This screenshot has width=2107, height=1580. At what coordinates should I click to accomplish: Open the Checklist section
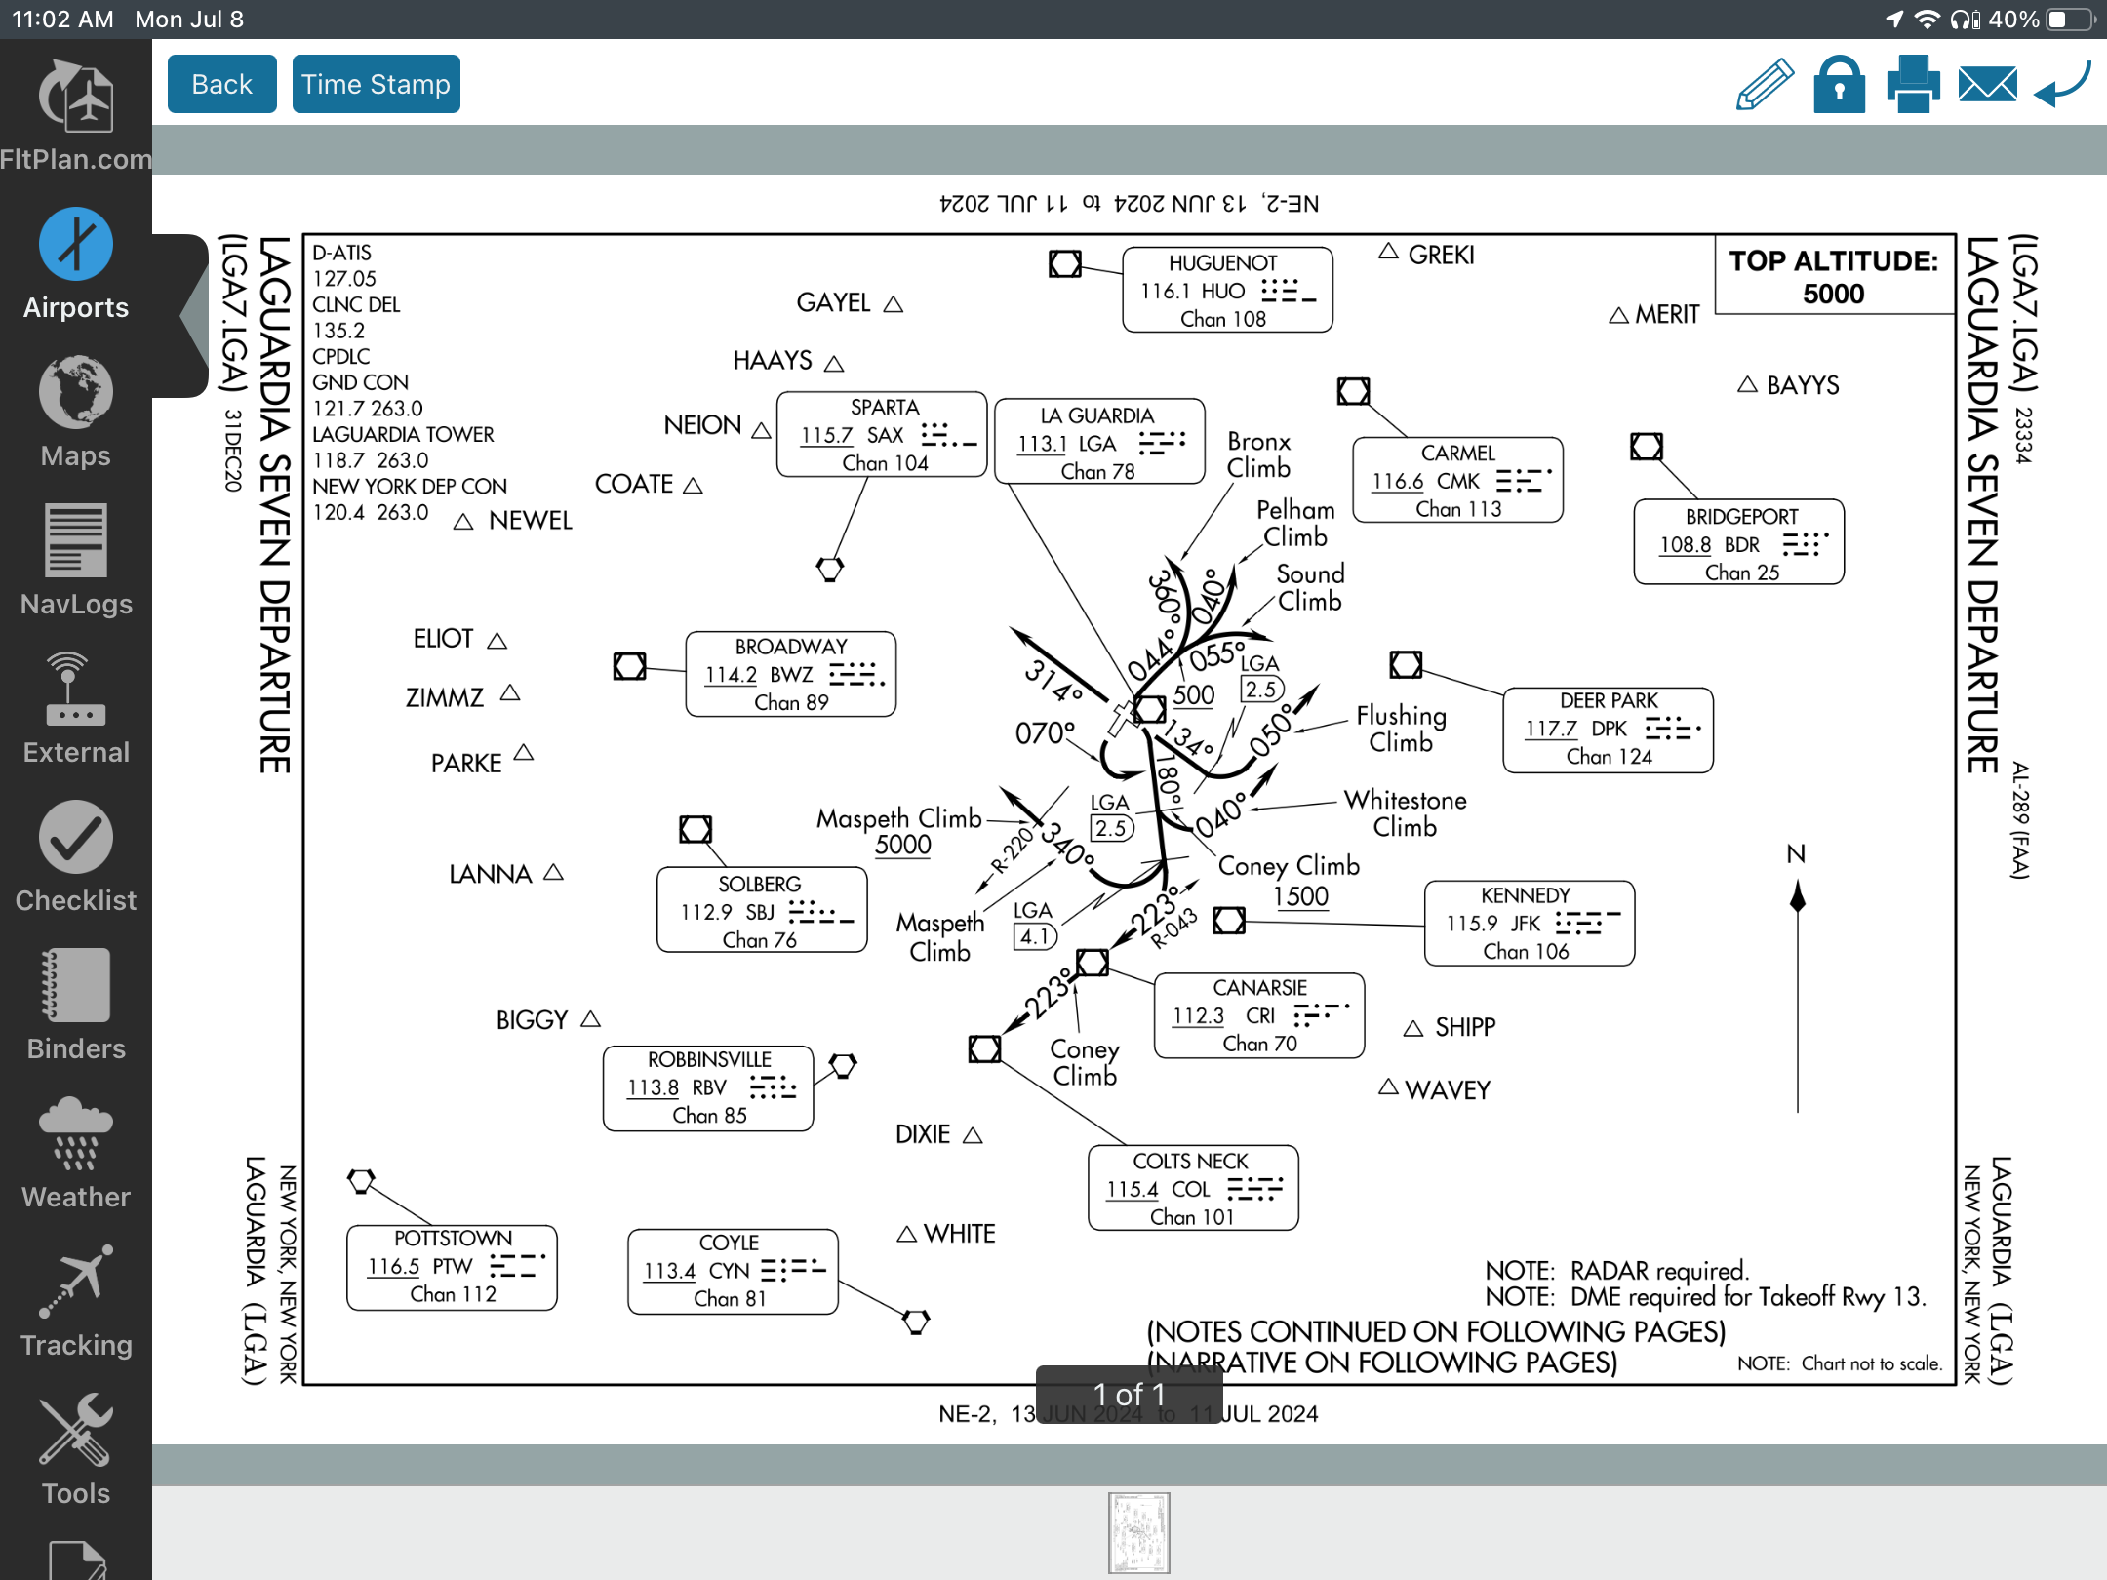(x=75, y=856)
